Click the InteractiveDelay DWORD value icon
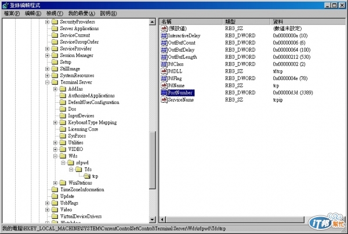The height and width of the screenshot is (234, 348). coord(164,35)
